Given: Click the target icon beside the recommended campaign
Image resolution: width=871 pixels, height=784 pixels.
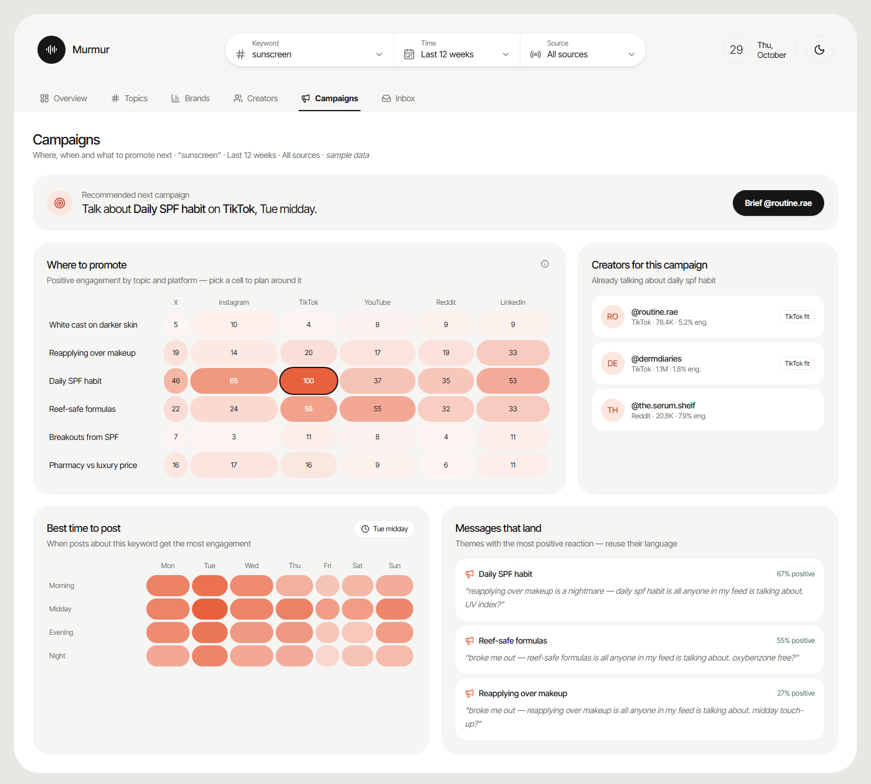Looking at the screenshot, I should 60,203.
